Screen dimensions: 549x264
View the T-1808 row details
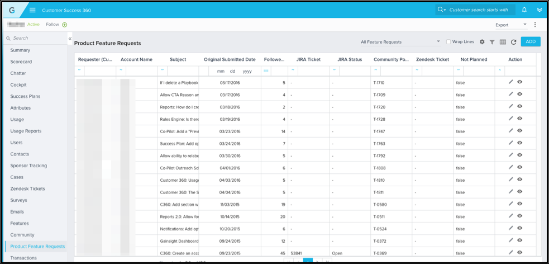pyautogui.click(x=519, y=167)
